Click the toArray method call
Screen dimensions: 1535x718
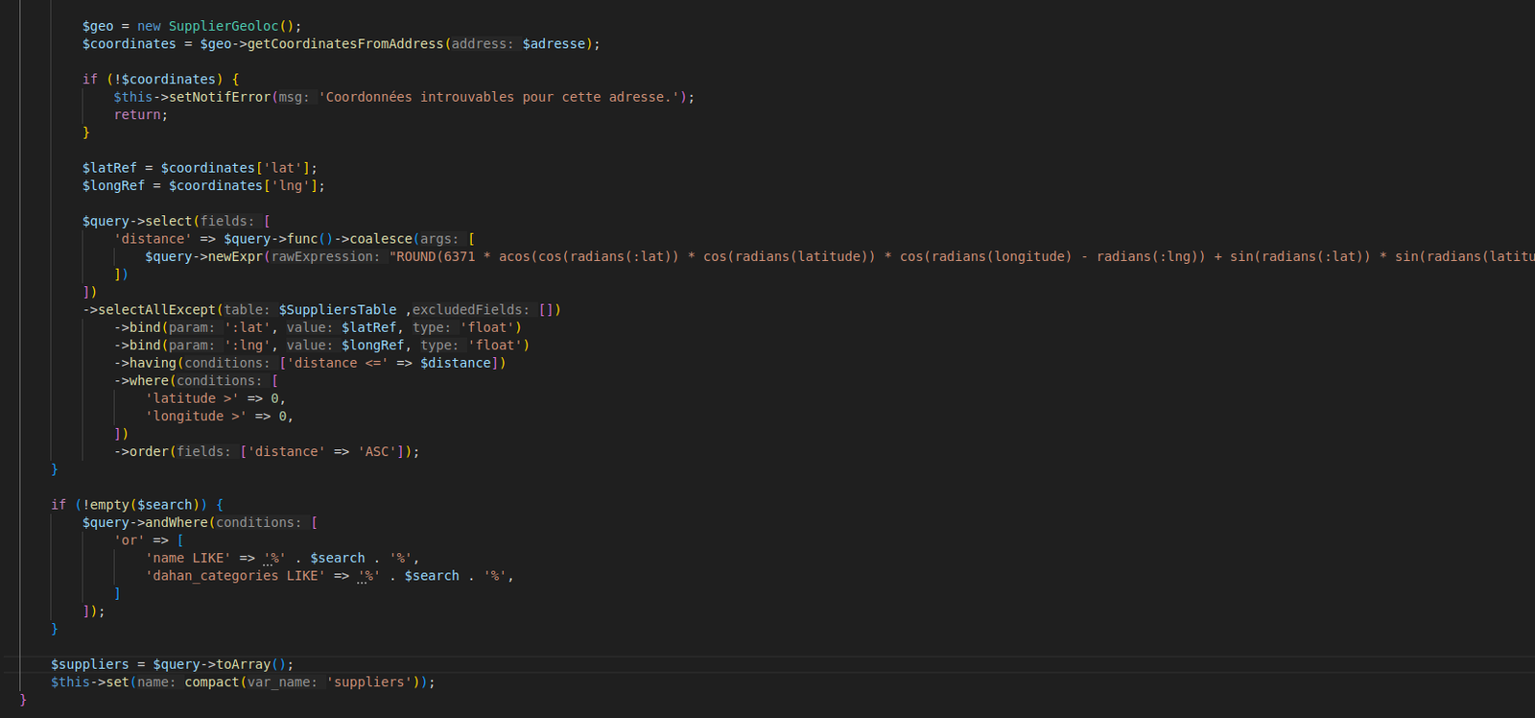pyautogui.click(x=244, y=664)
